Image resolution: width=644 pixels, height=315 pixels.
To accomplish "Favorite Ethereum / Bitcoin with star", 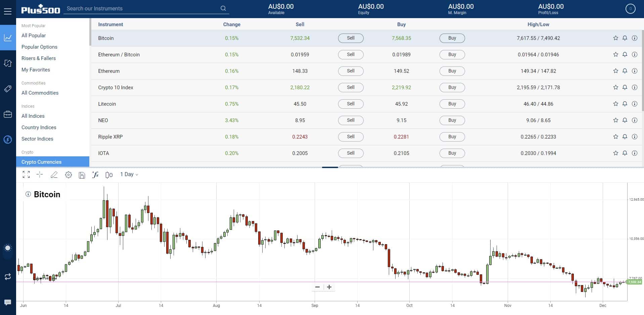I will coord(615,54).
